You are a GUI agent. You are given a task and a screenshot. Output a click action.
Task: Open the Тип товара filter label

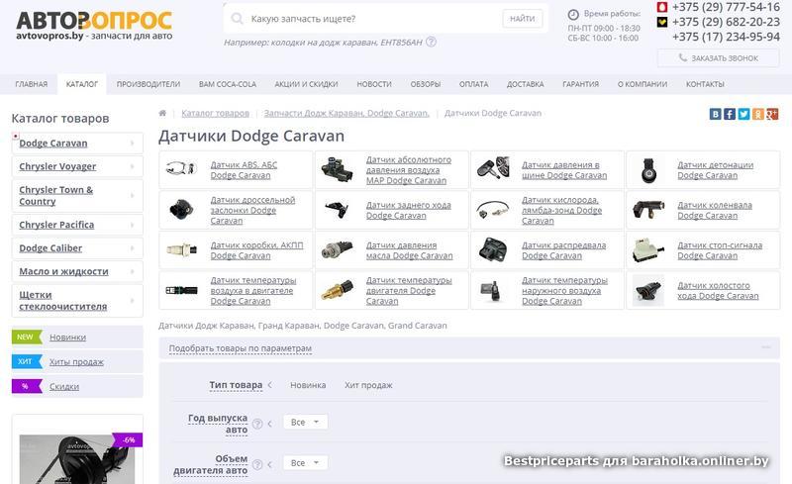click(x=236, y=385)
